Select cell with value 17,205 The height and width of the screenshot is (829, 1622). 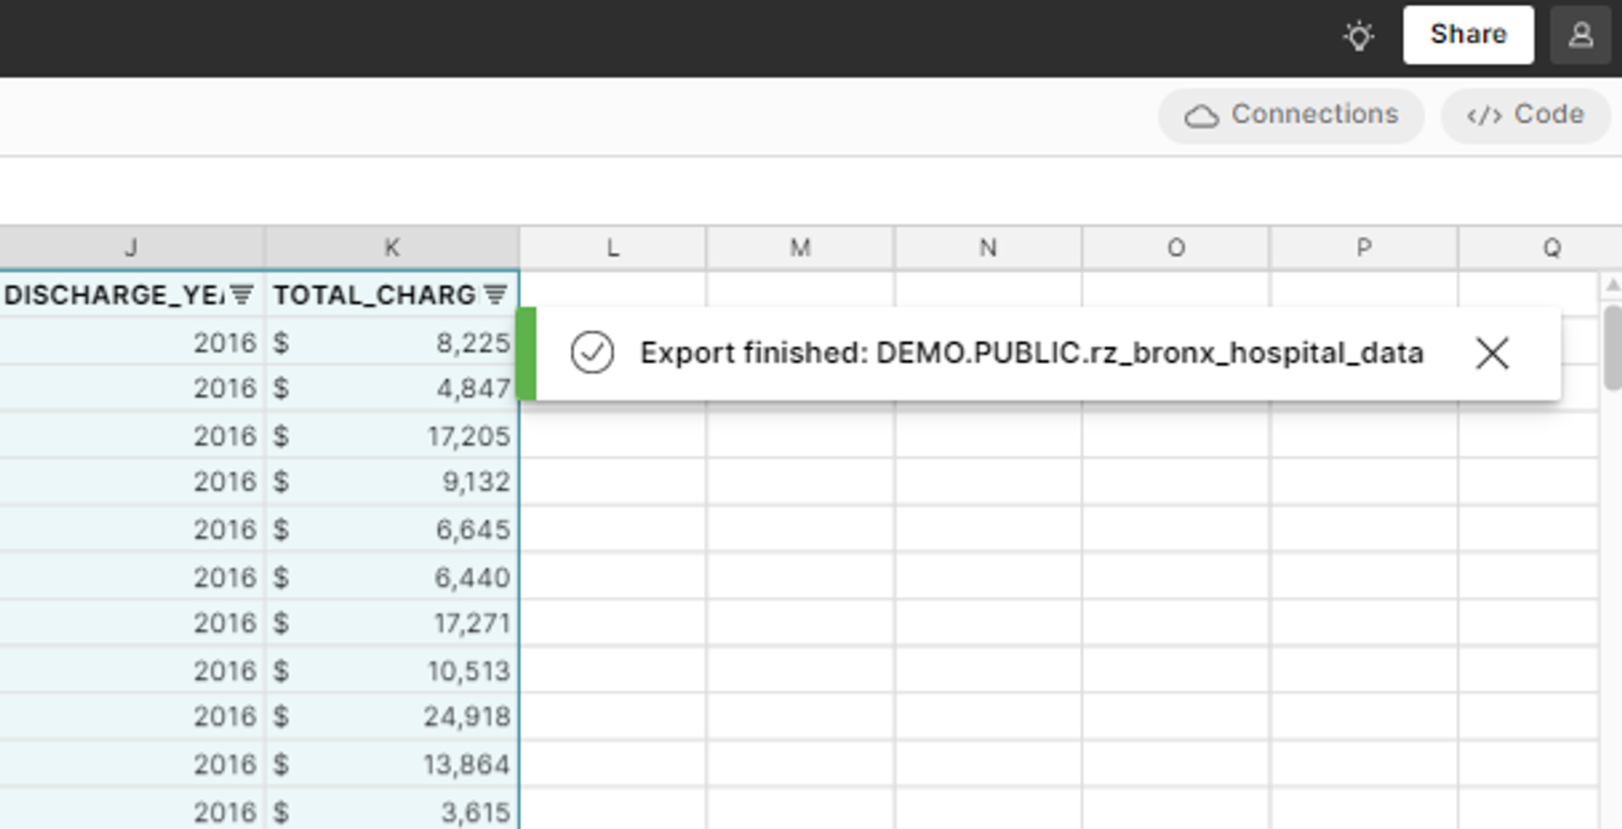point(392,435)
